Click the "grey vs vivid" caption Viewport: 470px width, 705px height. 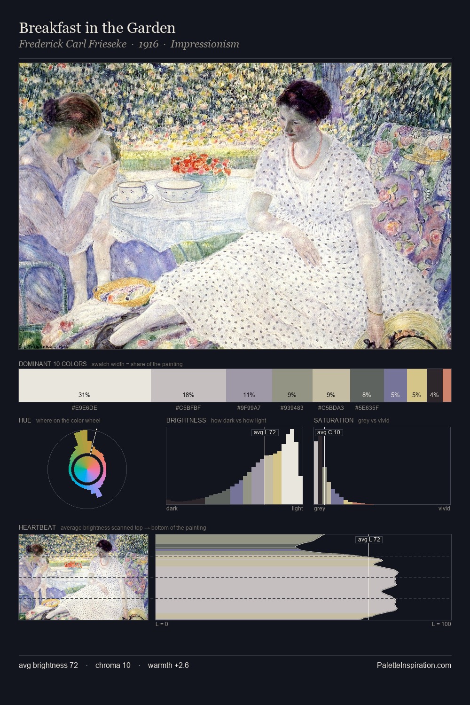(x=374, y=421)
